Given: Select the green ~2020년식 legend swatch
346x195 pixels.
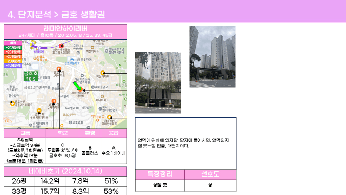Looking at the screenshot, I should [x=13, y=48].
